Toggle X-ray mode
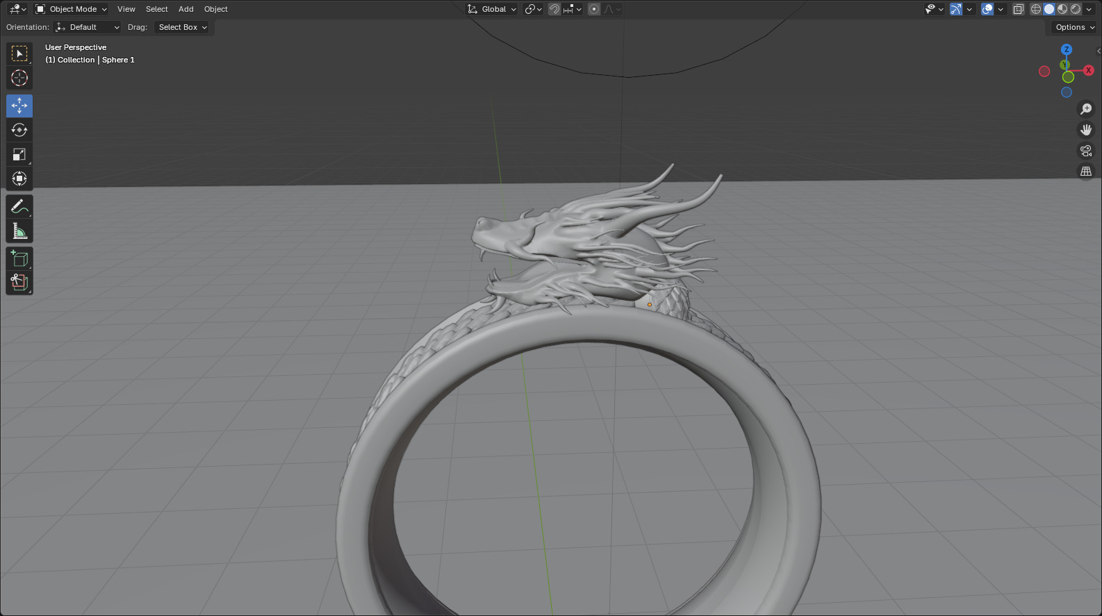This screenshot has height=616, width=1102. pyautogui.click(x=1019, y=9)
